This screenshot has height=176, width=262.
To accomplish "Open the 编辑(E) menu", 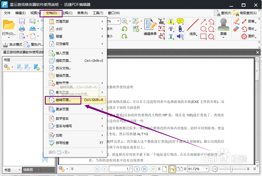I will [x=20, y=13].
